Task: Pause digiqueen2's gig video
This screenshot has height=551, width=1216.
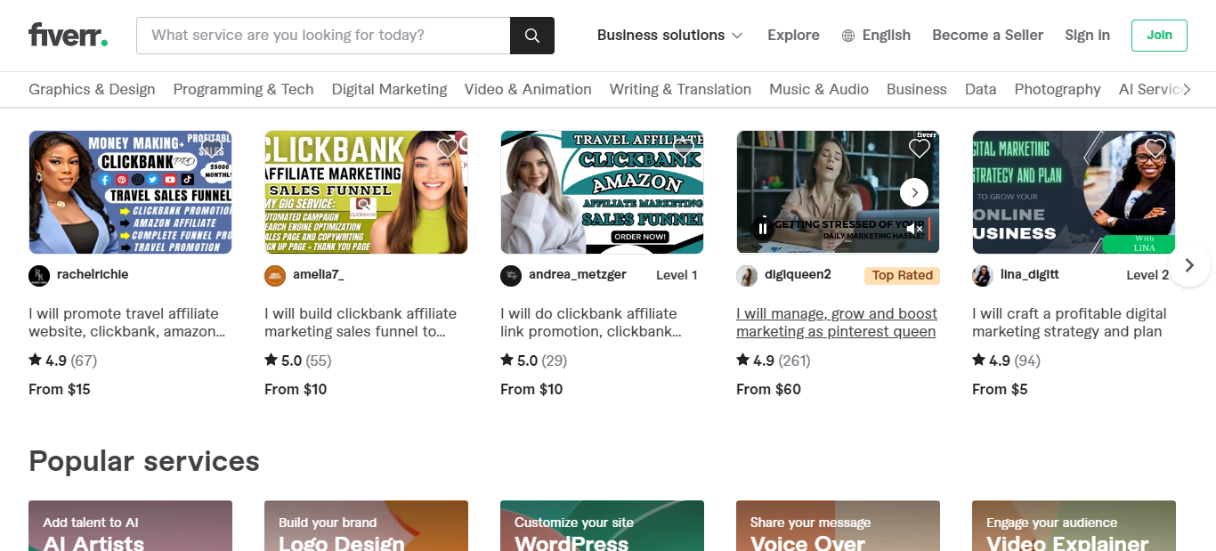Action: click(762, 228)
